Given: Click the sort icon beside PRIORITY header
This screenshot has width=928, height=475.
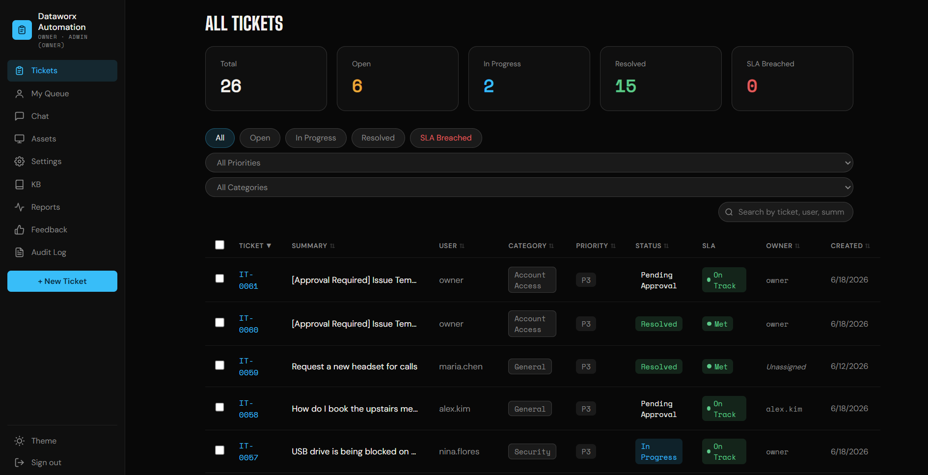Looking at the screenshot, I should tap(613, 246).
